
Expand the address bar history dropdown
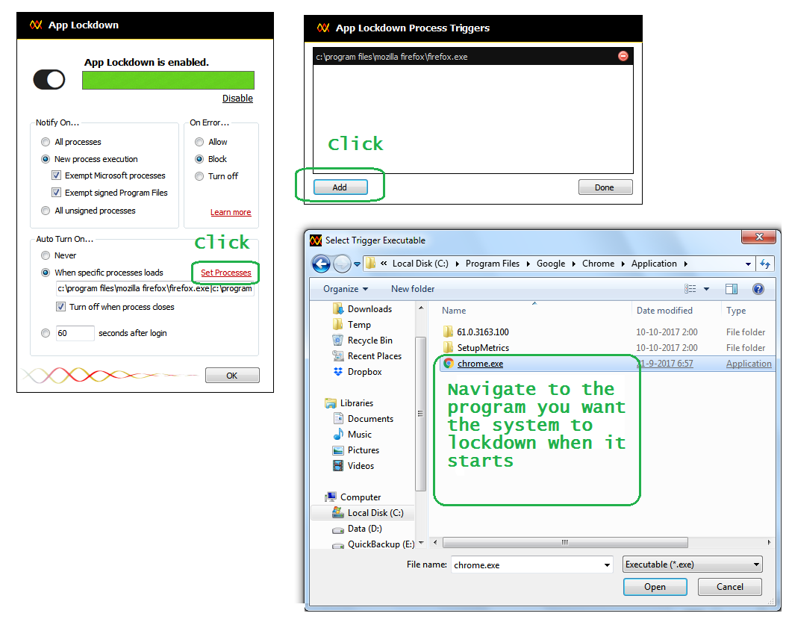[x=748, y=264]
